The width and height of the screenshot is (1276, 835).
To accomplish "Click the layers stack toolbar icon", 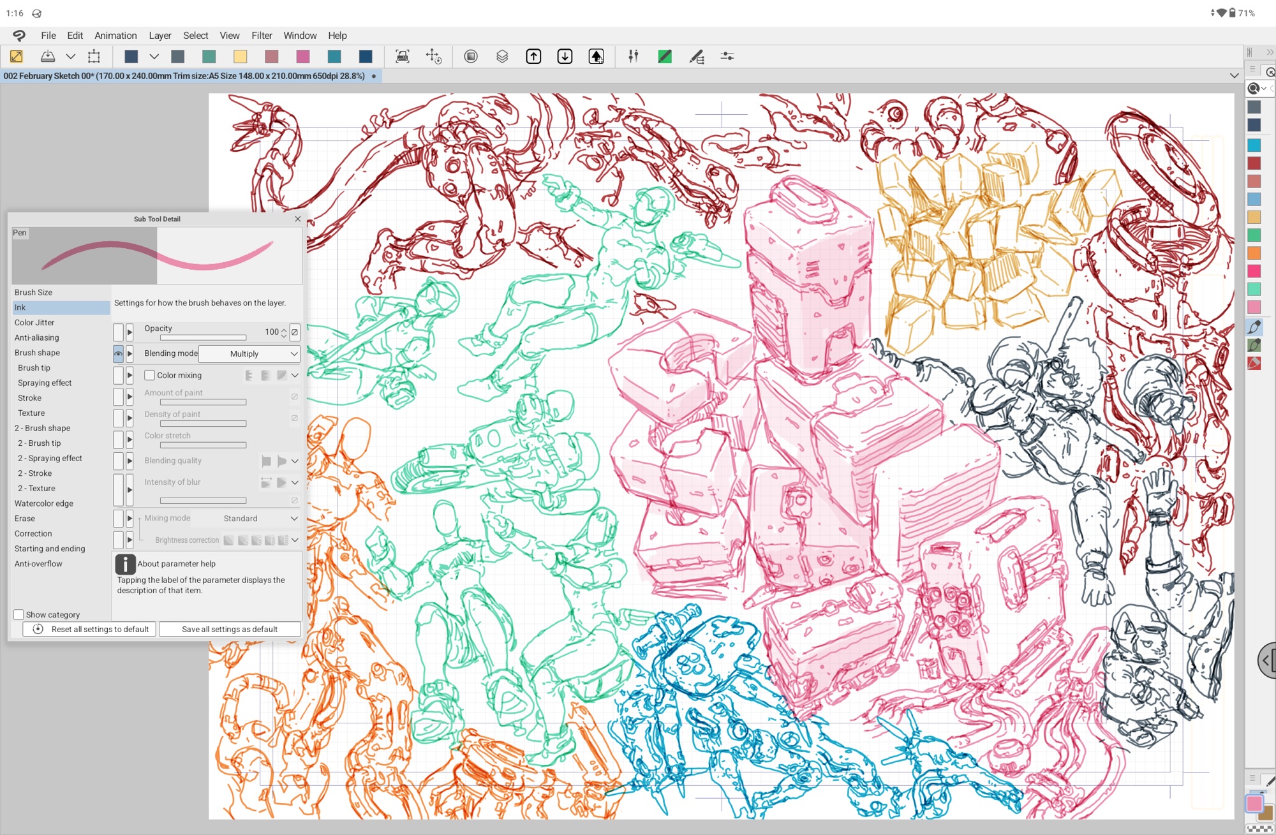I will 502,57.
